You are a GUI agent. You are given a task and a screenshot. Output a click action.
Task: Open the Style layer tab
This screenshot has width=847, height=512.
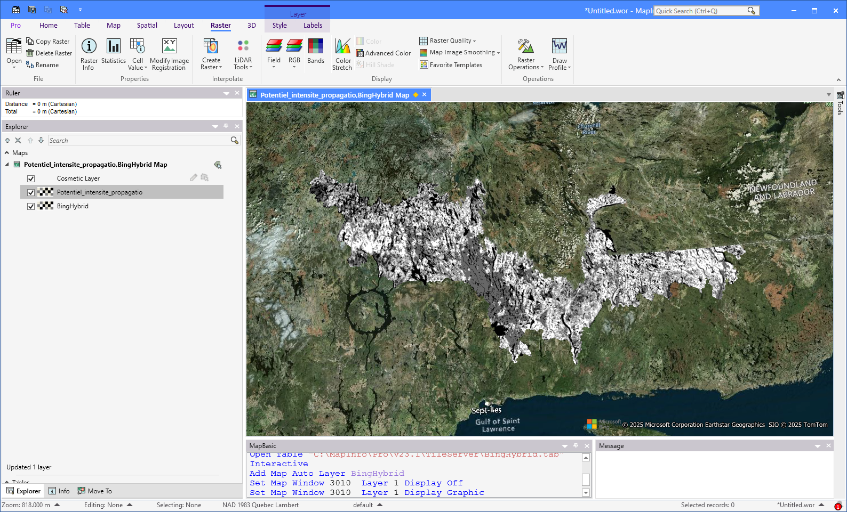[x=279, y=26]
